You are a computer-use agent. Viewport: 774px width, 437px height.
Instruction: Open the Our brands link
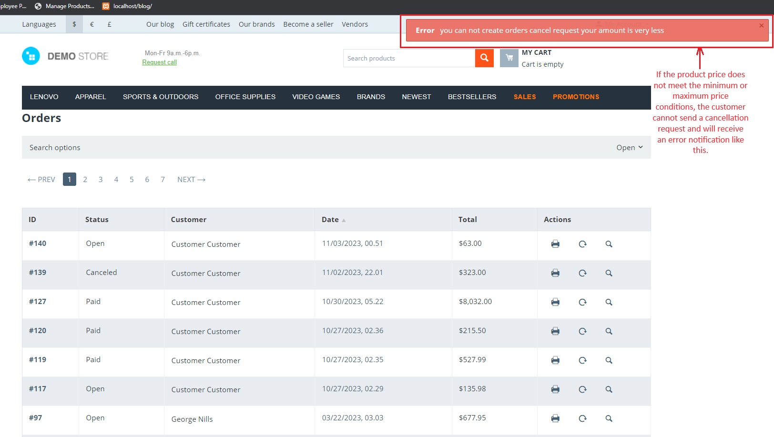coord(257,24)
